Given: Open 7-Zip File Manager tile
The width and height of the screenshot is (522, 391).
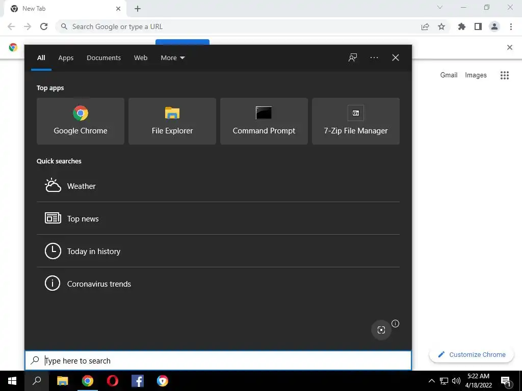Looking at the screenshot, I should (355, 121).
